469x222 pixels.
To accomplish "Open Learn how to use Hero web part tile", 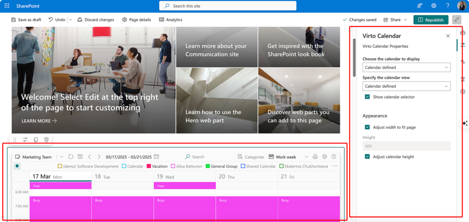I will pos(217,100).
